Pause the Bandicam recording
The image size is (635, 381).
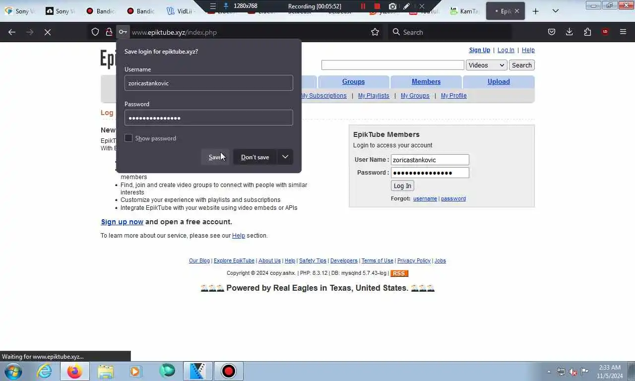coord(363,6)
